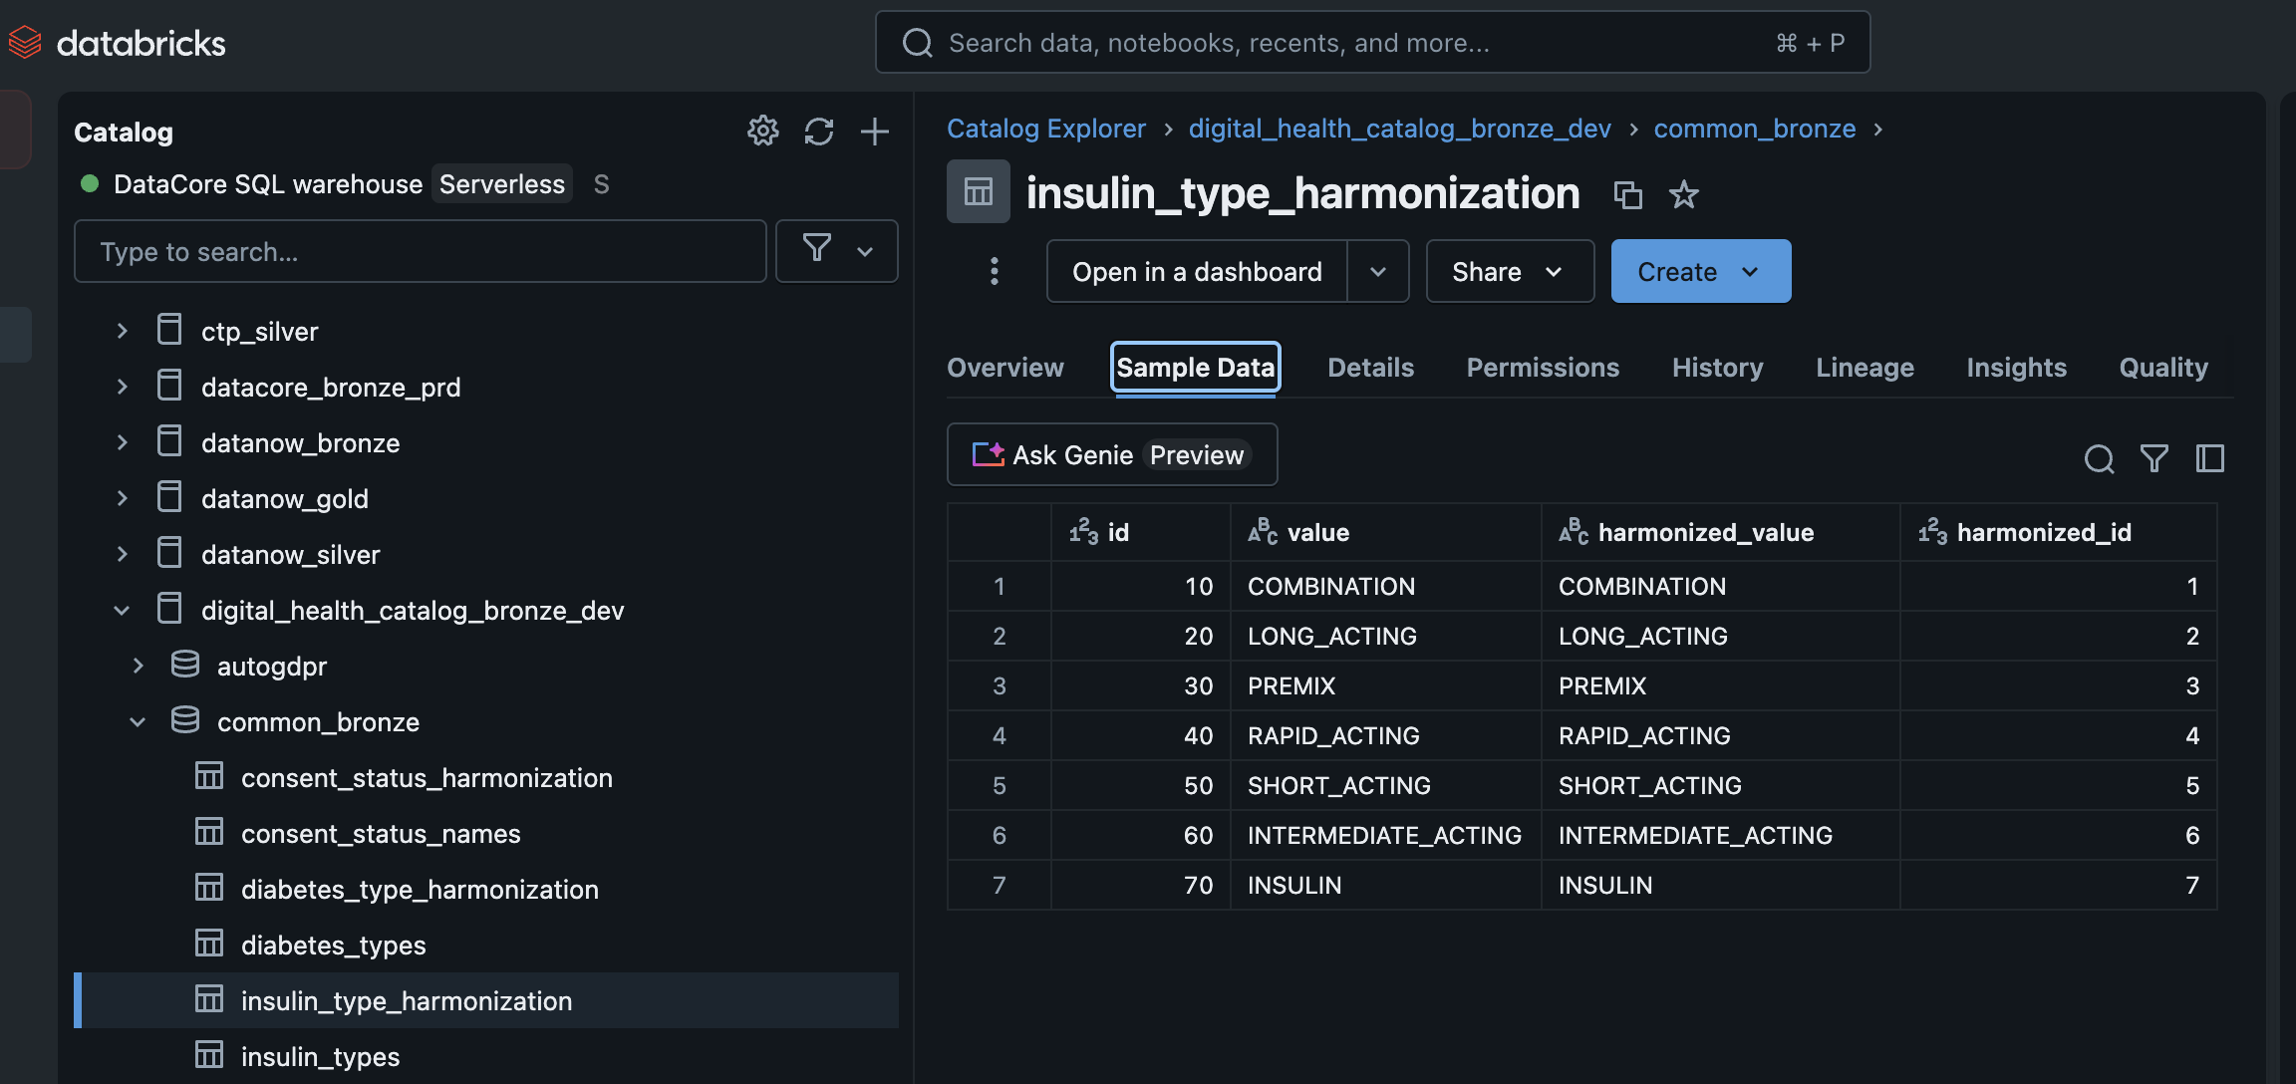This screenshot has width=2296, height=1084.
Task: Click the Ask Genie sparkle icon
Action: [988, 454]
